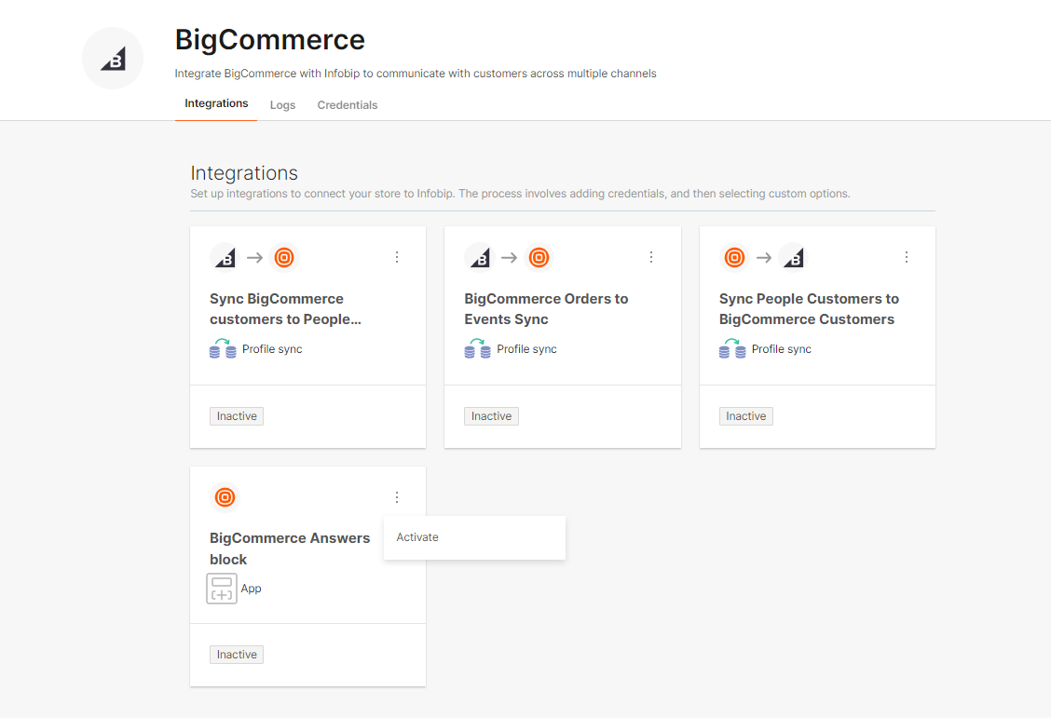Click the Infobip icon on the Answers block card
Screen dimensions: 1051x718
[225, 497]
